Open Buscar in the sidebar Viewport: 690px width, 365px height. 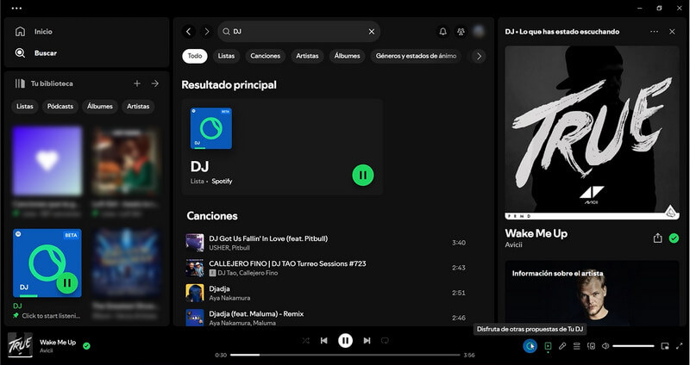pyautogui.click(x=35, y=53)
